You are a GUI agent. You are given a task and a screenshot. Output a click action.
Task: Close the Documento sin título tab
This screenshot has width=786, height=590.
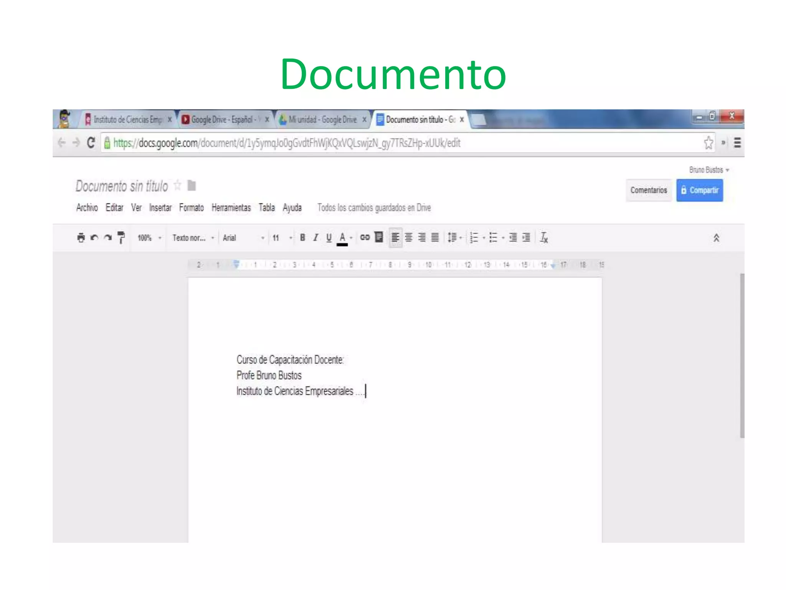462,119
